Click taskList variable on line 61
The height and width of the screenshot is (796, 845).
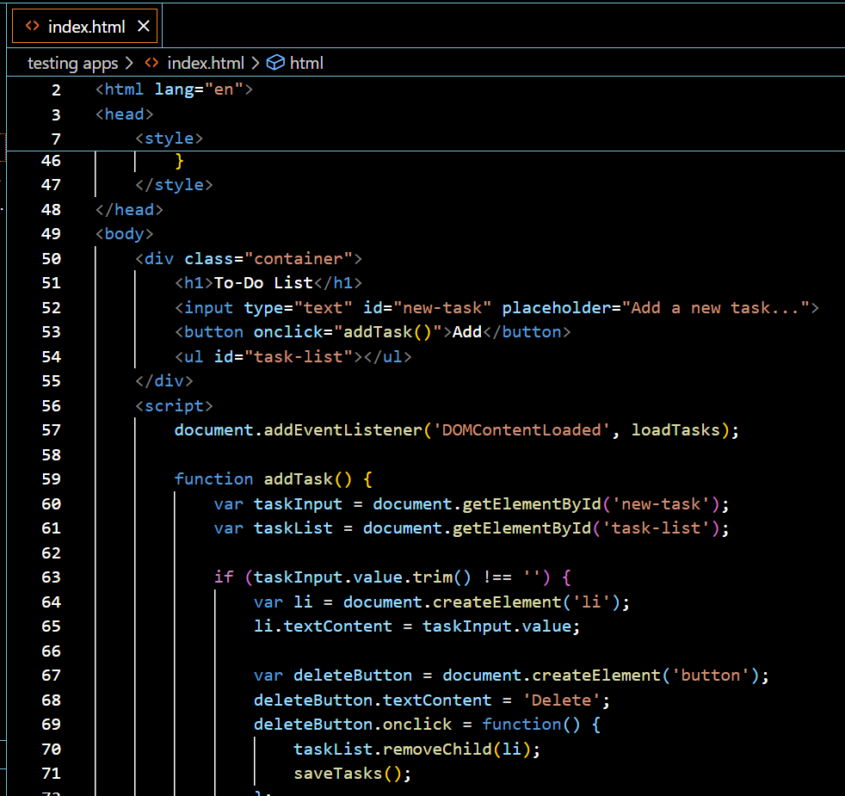[293, 528]
